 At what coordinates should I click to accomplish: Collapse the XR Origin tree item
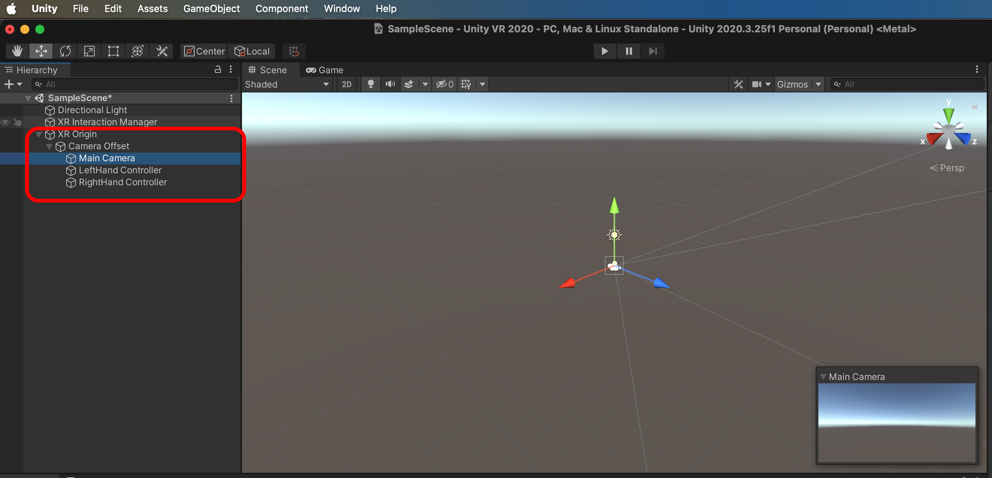[38, 134]
